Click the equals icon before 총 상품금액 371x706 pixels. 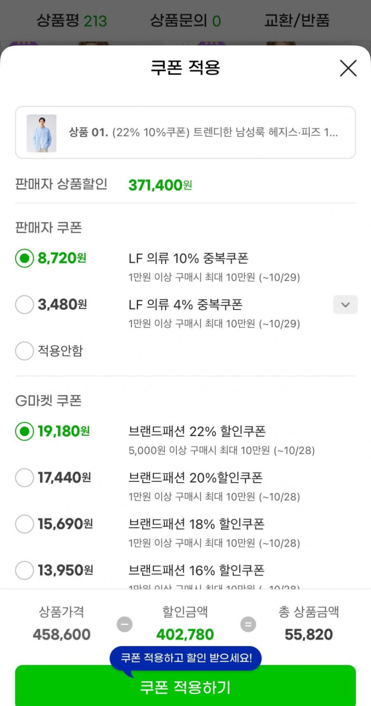(248, 624)
